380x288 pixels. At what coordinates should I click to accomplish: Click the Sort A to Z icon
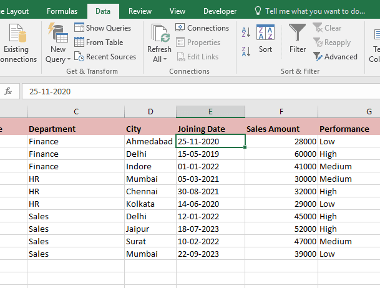(x=246, y=33)
